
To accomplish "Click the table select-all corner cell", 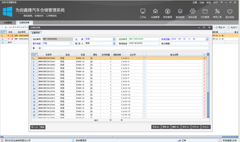I will [34, 55].
